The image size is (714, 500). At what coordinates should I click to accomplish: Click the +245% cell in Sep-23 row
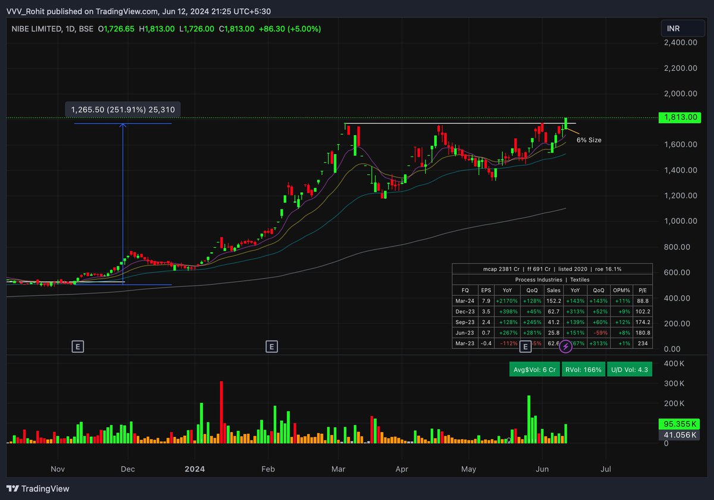pyautogui.click(x=533, y=322)
